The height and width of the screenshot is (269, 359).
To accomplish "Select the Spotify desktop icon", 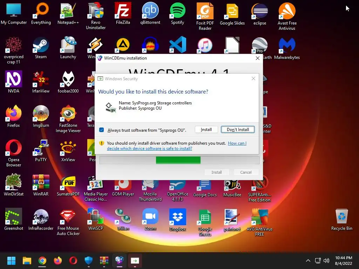I will tap(177, 14).
